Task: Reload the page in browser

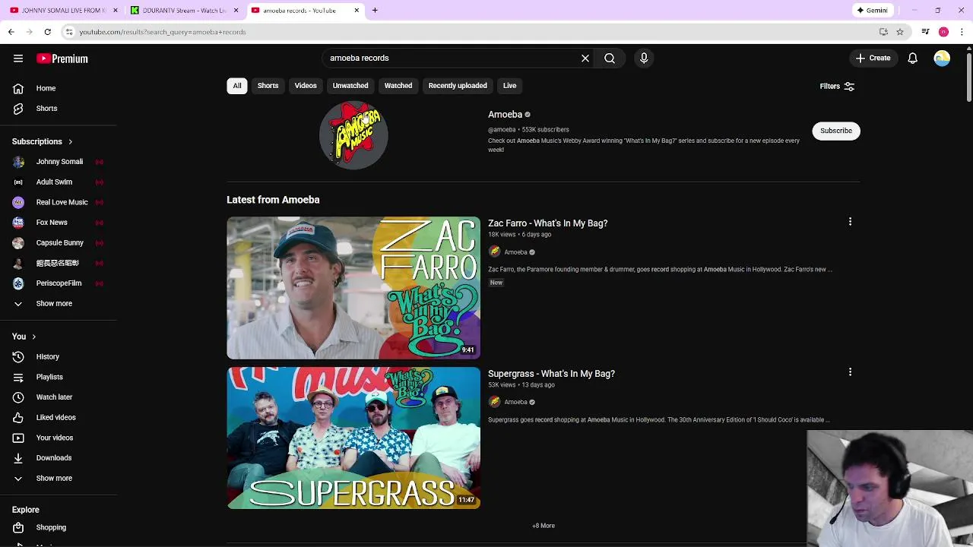Action: click(x=47, y=32)
